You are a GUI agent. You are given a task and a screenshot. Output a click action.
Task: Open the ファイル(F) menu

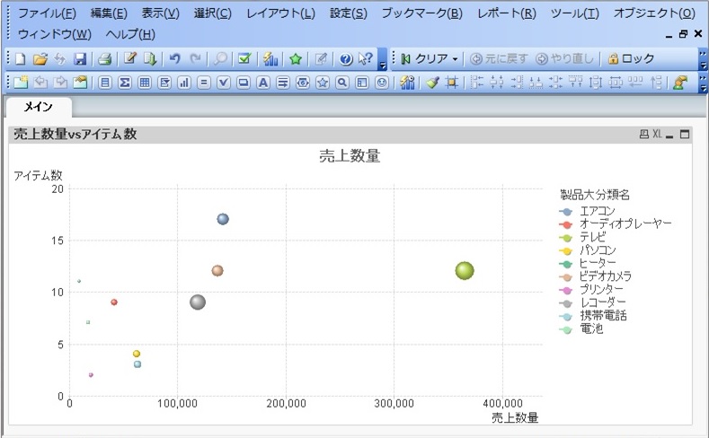[x=47, y=13]
